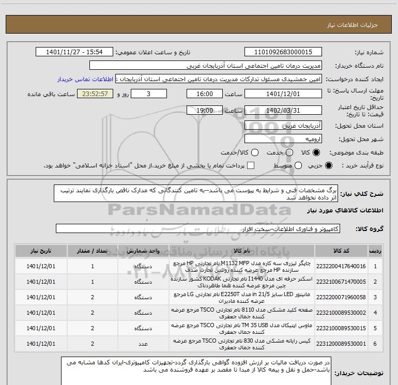Screen dimensions: 398x385
Task: Click product code 2231200089530001
Action: tap(341, 344)
